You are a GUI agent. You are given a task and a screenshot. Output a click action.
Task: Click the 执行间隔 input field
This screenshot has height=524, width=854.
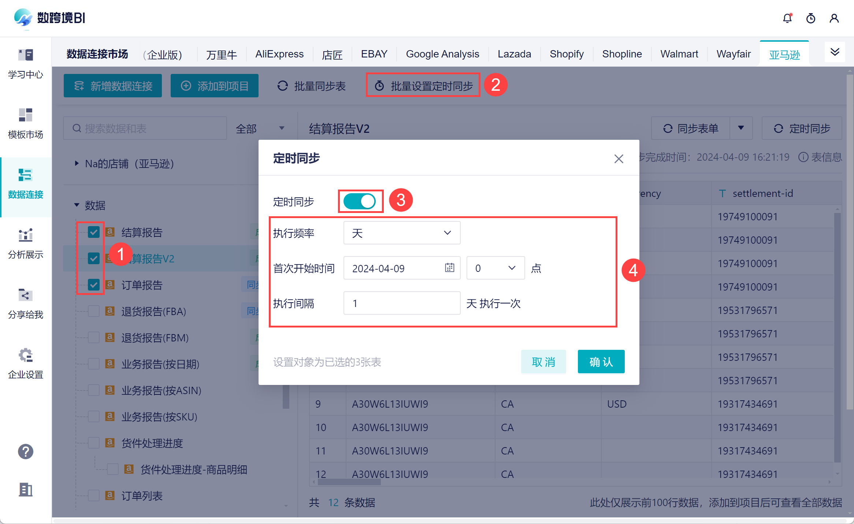(x=402, y=303)
